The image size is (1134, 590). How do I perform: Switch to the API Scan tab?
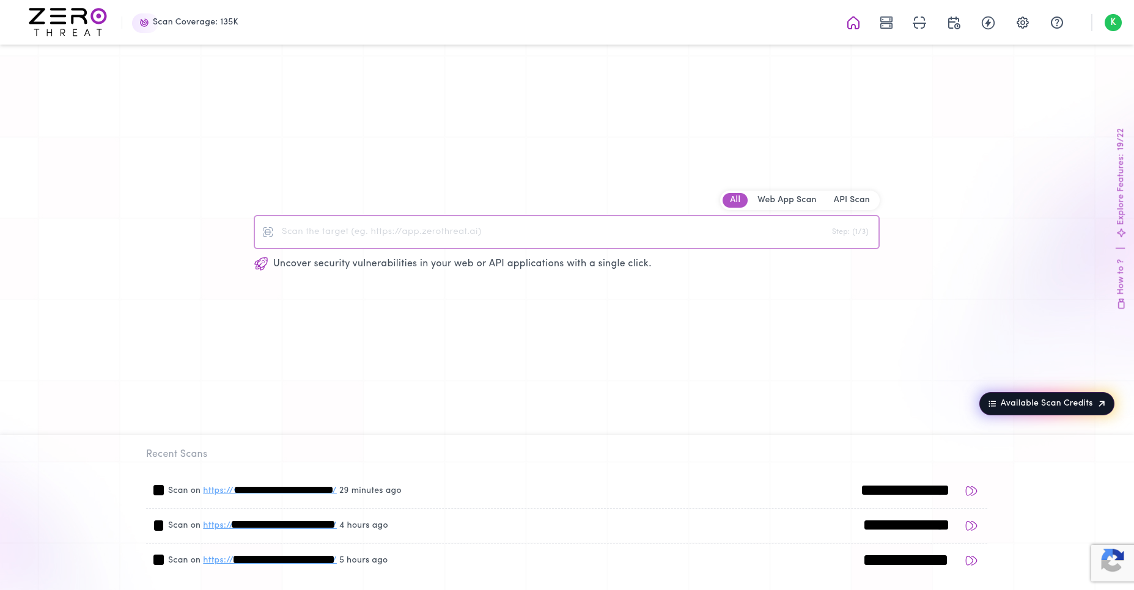tap(852, 200)
